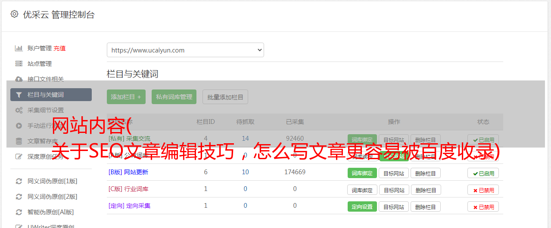Click the refresh icon beside 智能伪原创[AI版]
This screenshot has width=551, height=228.
19,212
